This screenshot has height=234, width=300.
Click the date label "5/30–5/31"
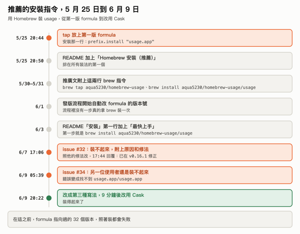[31, 84]
